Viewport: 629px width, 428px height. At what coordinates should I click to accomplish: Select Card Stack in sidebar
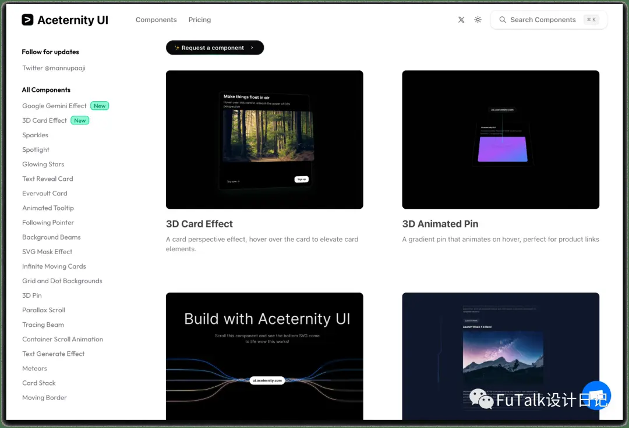39,383
